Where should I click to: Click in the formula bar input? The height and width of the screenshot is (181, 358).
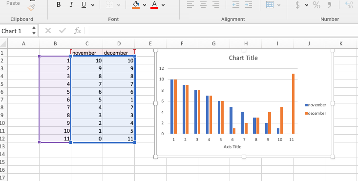tap(221, 31)
